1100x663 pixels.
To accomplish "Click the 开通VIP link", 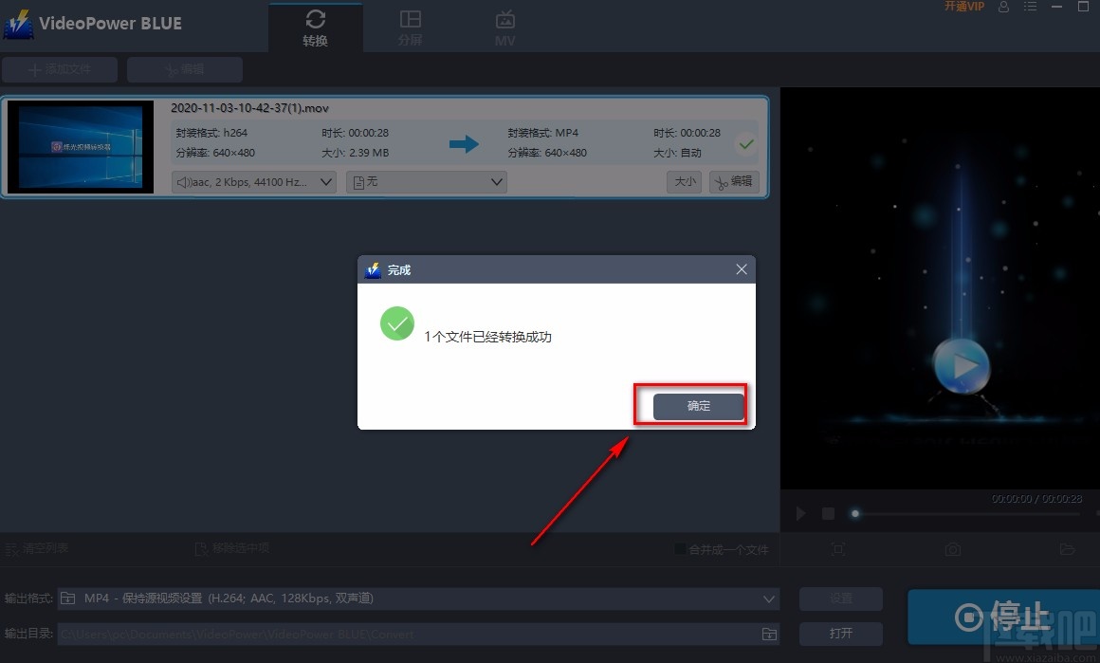I will tap(962, 7).
